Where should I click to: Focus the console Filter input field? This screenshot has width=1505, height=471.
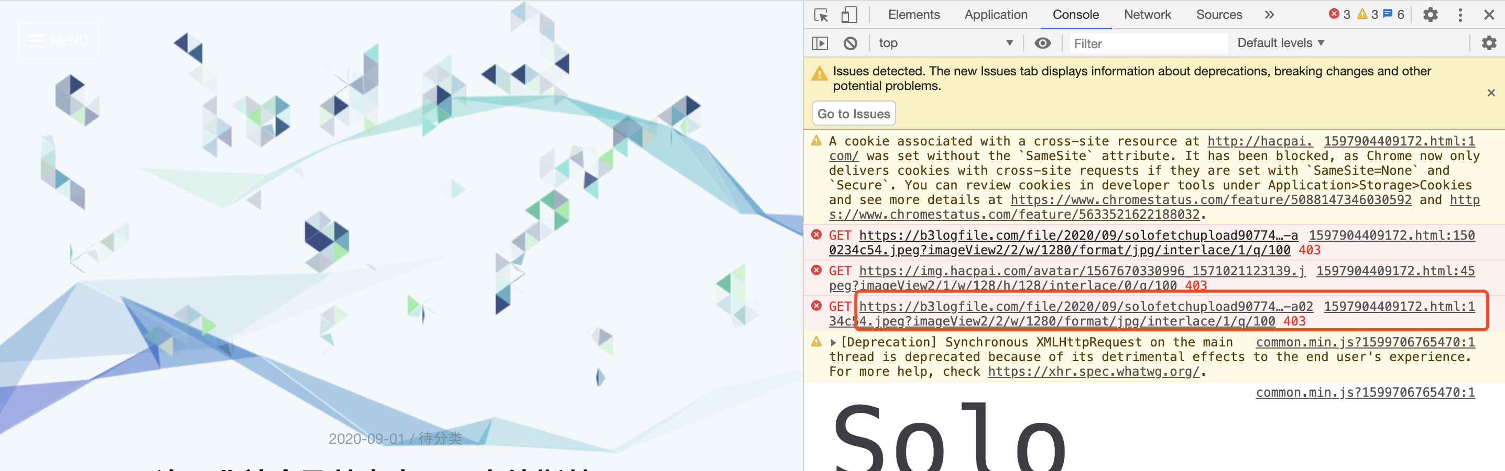1148,43
